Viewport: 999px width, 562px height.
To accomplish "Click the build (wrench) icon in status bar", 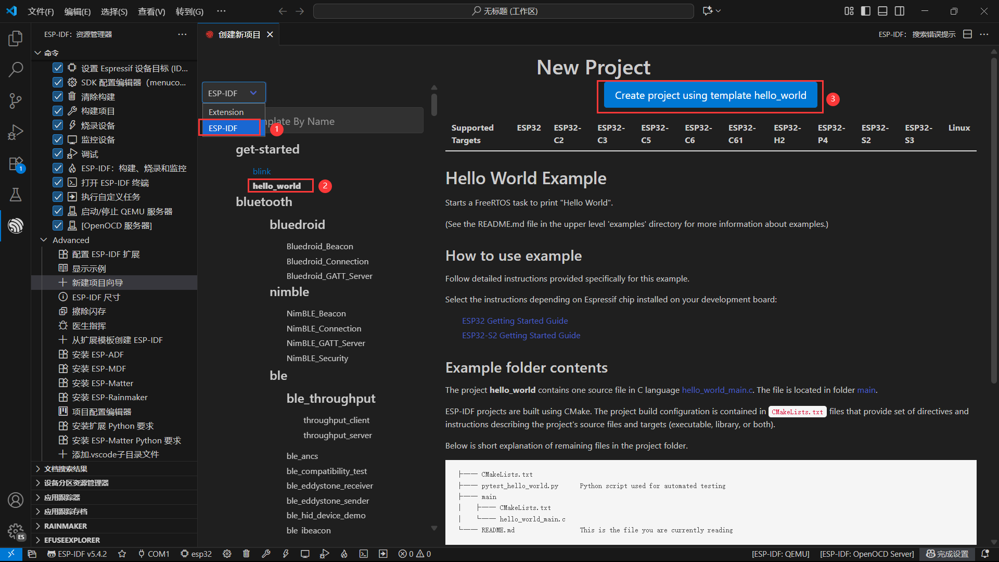I will click(266, 554).
